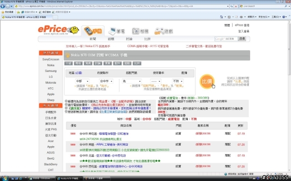Click the 新聞 news nav item
This screenshot has height=181, width=291.
click(93, 39)
